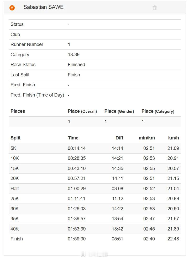Viewport: 189px width, 259px height.
Task: Click the trash icon beside Sabastian SAWE
Action: pyautogui.click(x=155, y=8)
